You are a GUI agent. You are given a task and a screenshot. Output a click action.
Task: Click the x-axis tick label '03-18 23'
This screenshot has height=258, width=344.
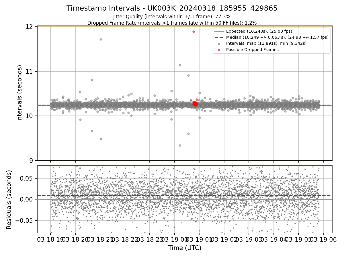149,239
